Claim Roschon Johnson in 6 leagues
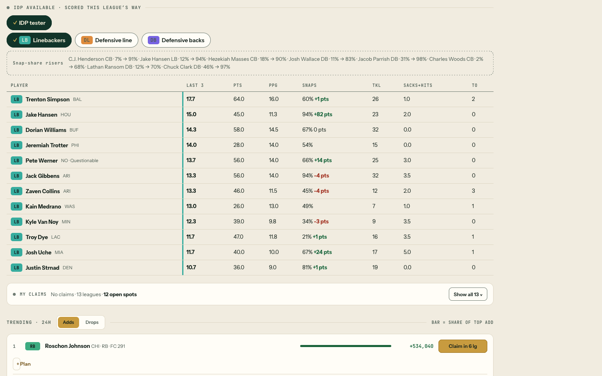Image resolution: width=602 pixels, height=376 pixels. coord(462,346)
